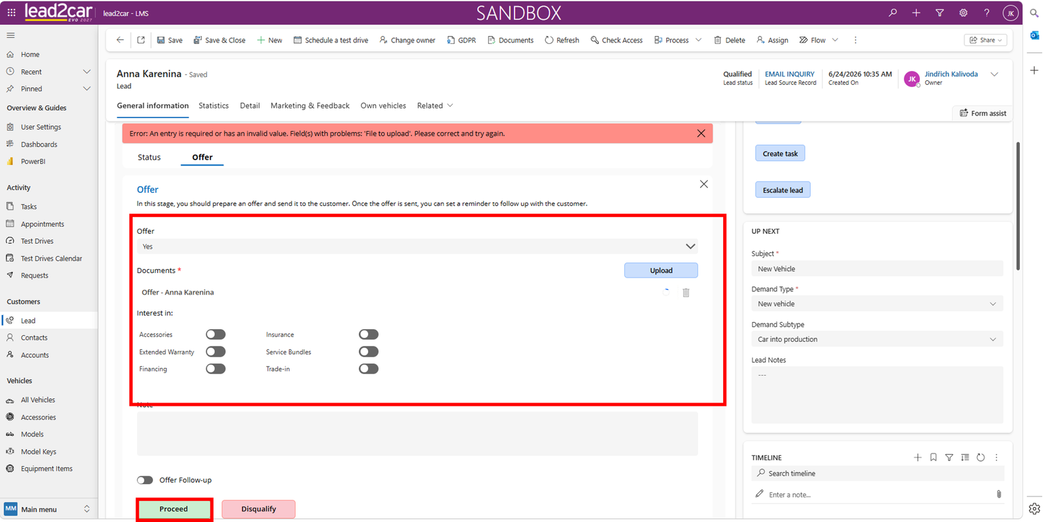Enable the Service Bundles switch

tap(369, 351)
